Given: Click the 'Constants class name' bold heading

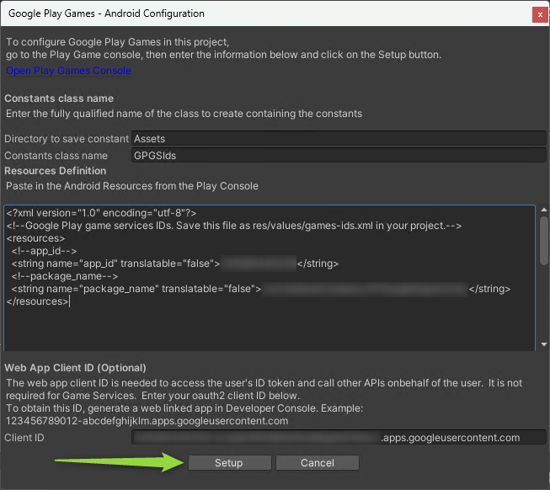Looking at the screenshot, I should [59, 99].
